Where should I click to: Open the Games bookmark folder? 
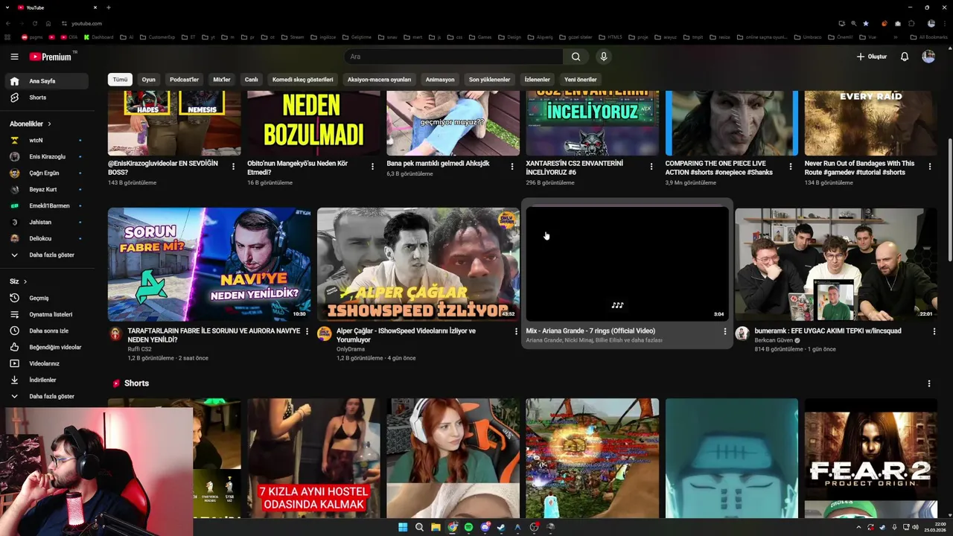coord(480,36)
